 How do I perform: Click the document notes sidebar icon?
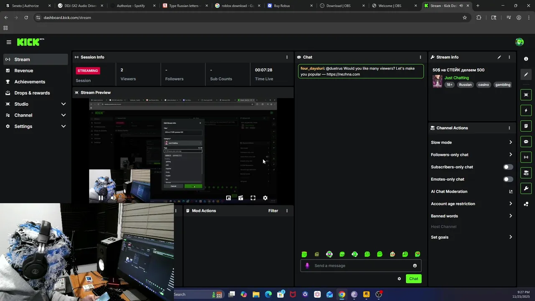point(526,126)
